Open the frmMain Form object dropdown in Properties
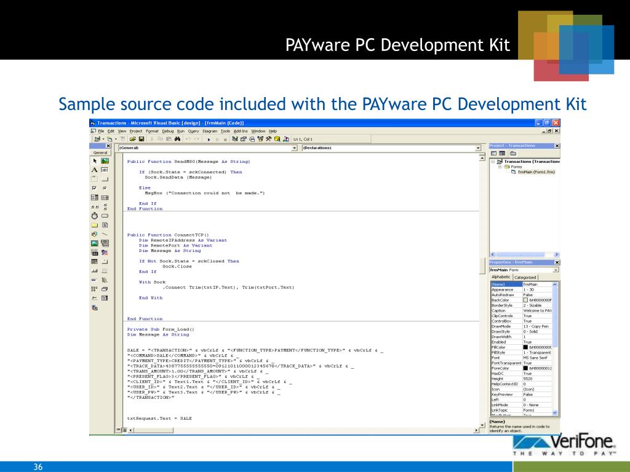The width and height of the screenshot is (630, 472). [556, 270]
